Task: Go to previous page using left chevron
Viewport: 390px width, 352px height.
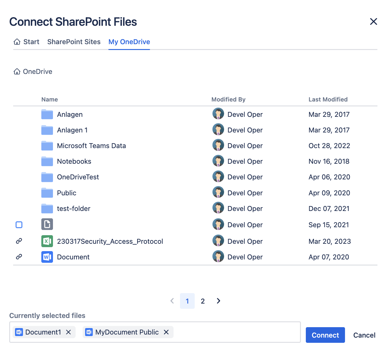Action: [x=172, y=301]
